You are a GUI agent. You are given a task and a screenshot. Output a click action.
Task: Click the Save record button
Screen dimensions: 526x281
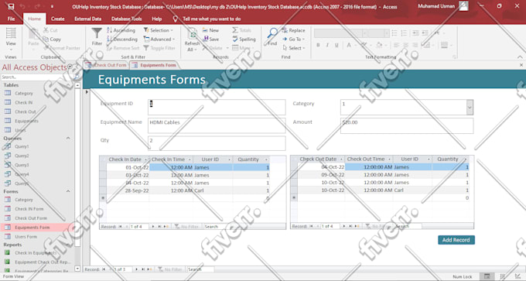pos(211,39)
